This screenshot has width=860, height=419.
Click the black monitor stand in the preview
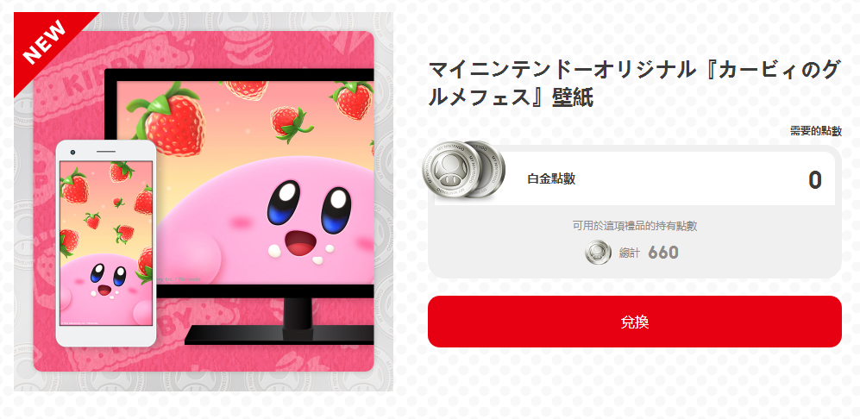[279, 322]
